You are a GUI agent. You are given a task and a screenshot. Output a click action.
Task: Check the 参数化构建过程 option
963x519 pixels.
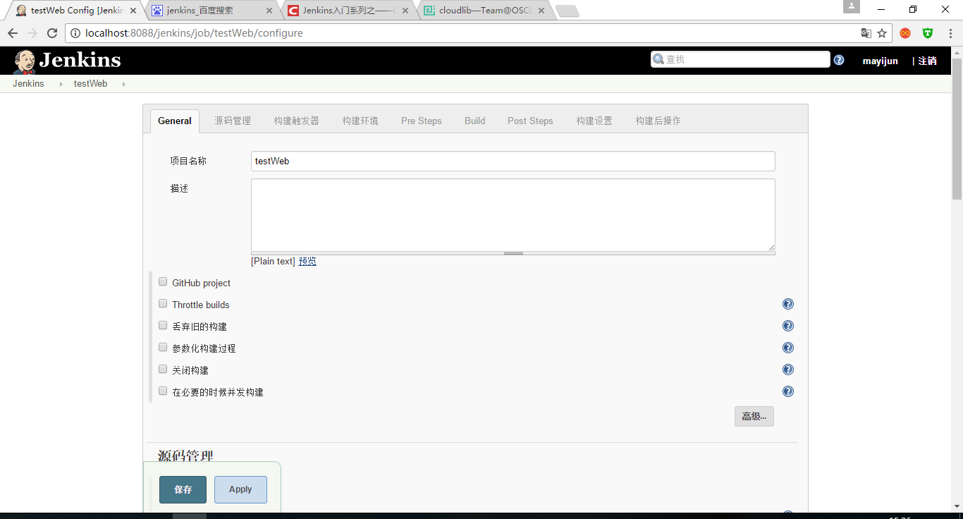click(163, 348)
